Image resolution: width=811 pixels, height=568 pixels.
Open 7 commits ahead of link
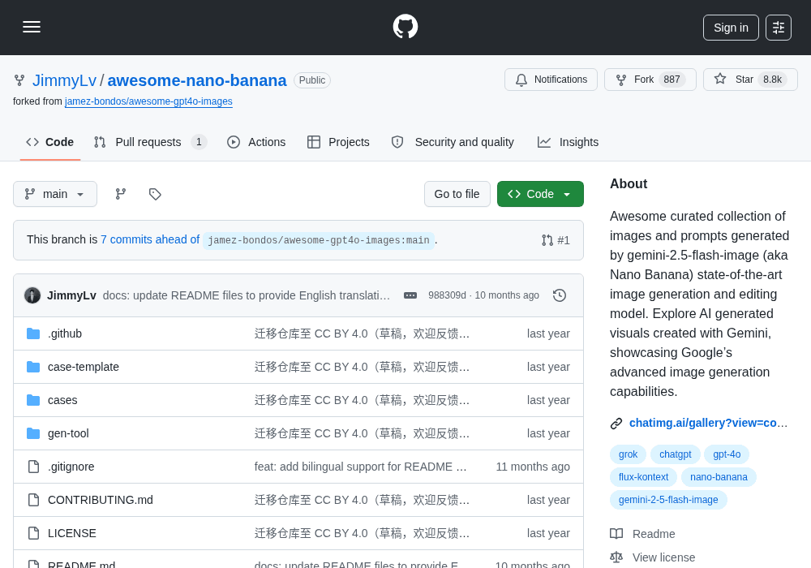150,239
